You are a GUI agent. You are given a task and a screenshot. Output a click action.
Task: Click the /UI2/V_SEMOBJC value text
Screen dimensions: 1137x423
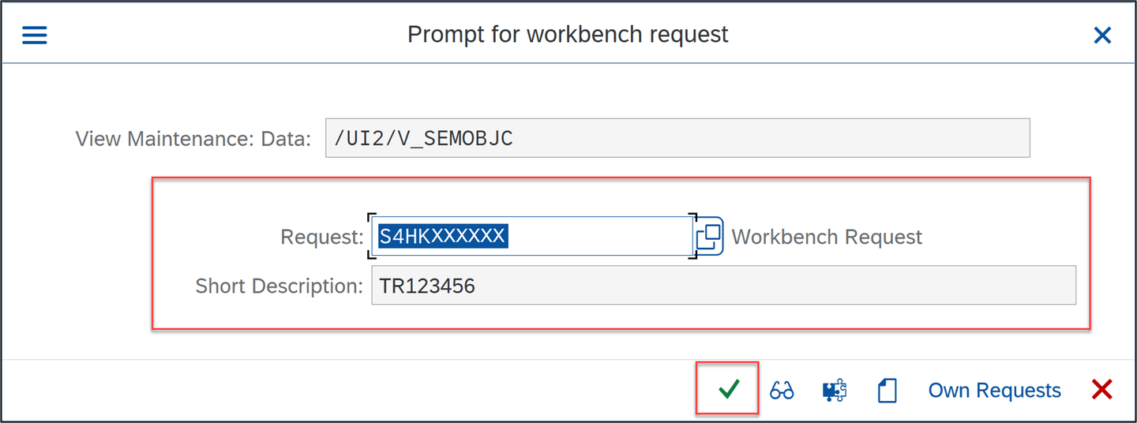point(423,138)
